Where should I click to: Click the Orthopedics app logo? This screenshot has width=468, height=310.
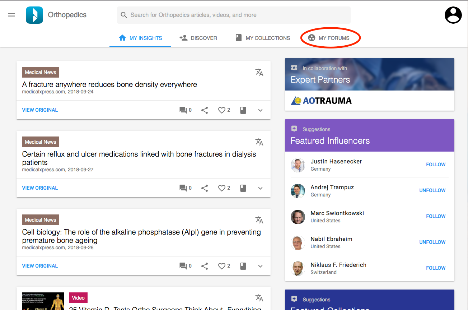(x=34, y=15)
